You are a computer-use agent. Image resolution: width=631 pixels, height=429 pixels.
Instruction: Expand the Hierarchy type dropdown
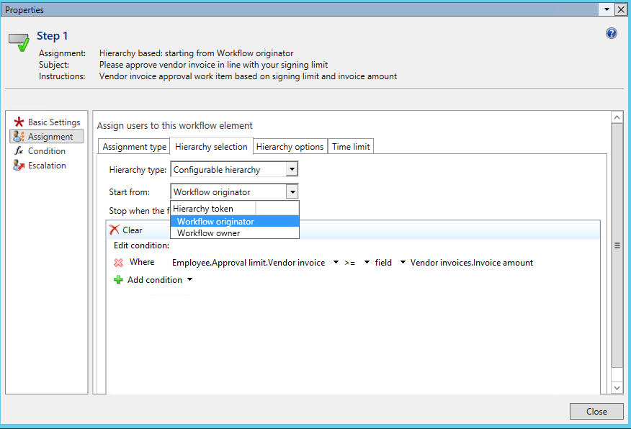point(291,170)
